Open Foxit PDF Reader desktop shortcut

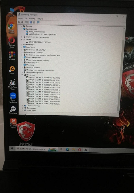pyautogui.click(x=14, y=124)
